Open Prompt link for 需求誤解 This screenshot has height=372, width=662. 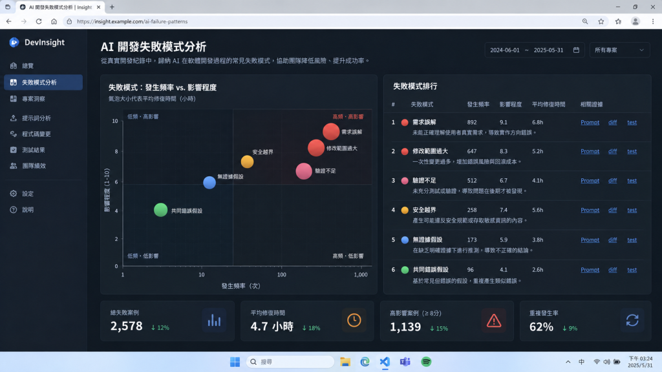590,122
